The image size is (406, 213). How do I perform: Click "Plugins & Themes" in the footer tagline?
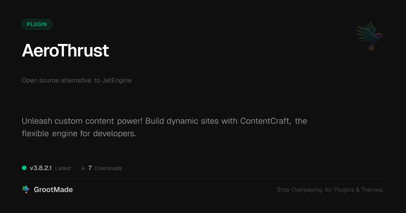[x=359, y=190]
